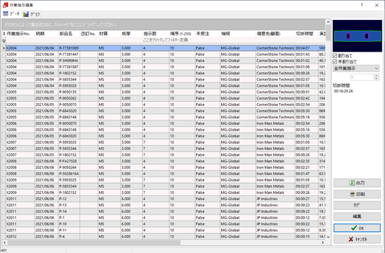Viewport: 385px width, 253px height.
Task: Toggle the 未割り当て checkbox
Action: click(335, 62)
